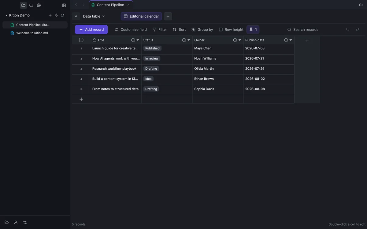367x229 pixels.
Task: Open the globe icon in sidebar header
Action: click(x=39, y=5)
